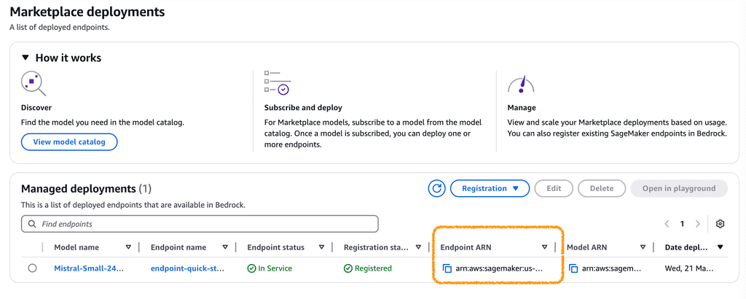Sort by Endpoint ARN column
746x299 pixels.
(545, 247)
